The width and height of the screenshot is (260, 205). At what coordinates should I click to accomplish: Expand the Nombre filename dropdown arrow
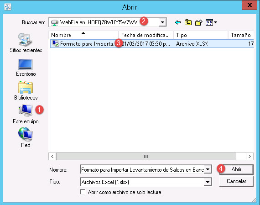pyautogui.click(x=208, y=170)
